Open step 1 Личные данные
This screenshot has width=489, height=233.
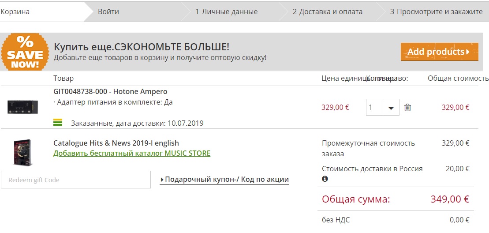[x=227, y=11]
